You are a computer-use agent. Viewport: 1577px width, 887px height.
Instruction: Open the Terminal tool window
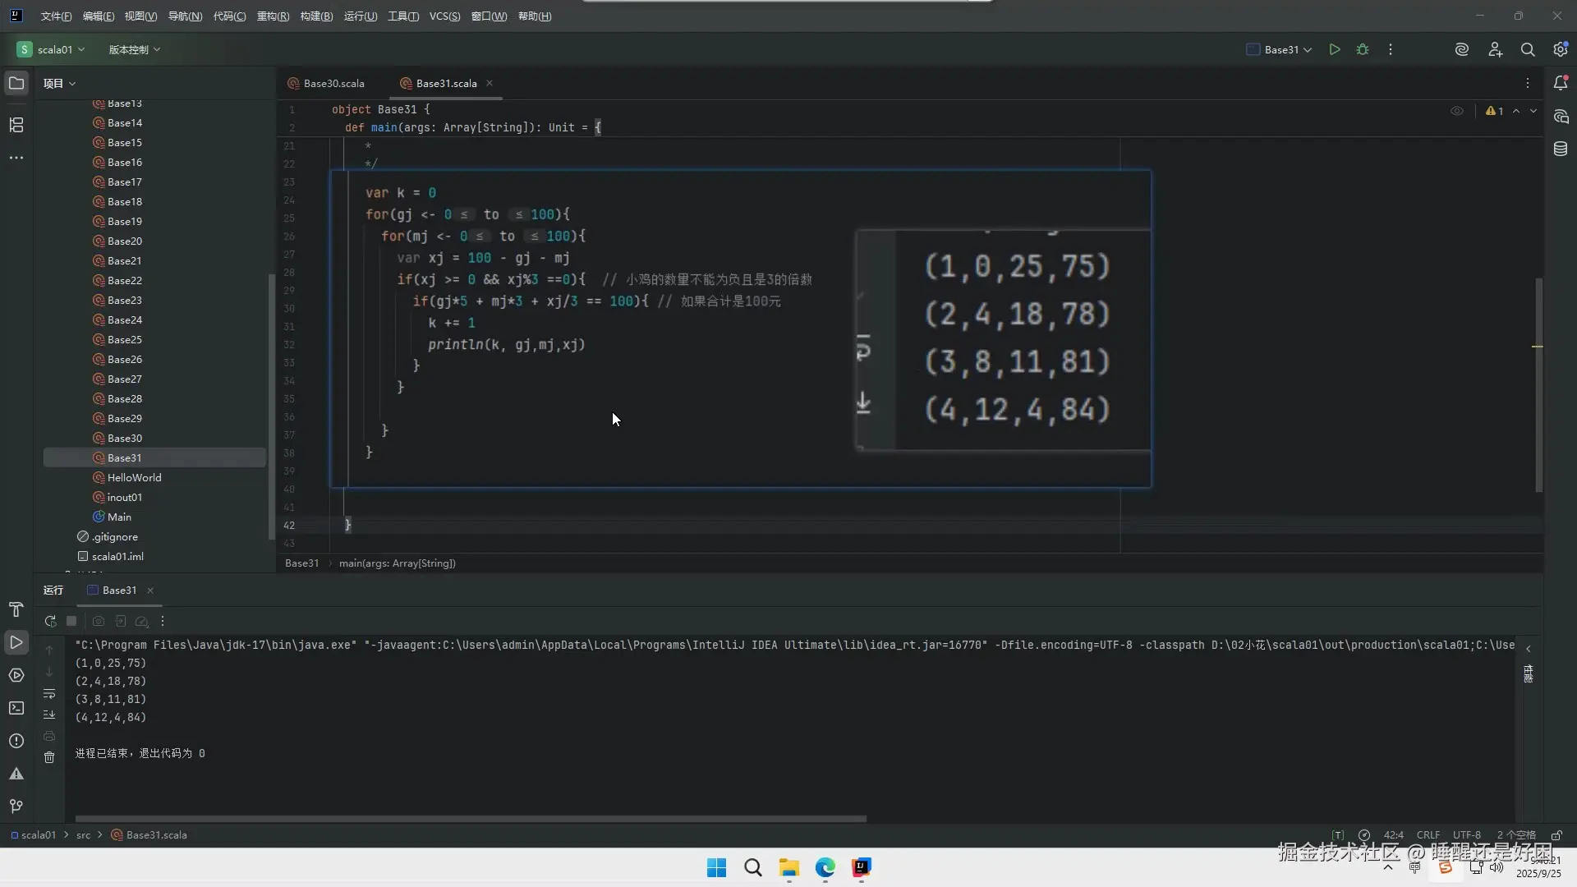tap(16, 708)
